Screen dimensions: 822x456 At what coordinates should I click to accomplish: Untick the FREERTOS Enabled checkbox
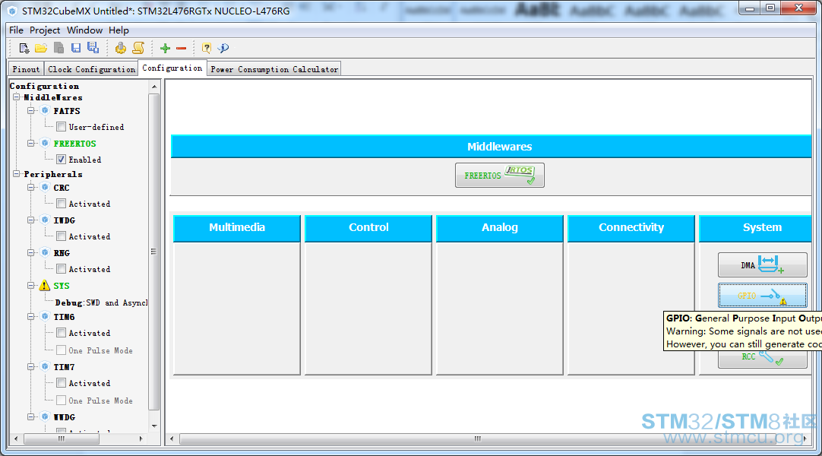pos(62,160)
